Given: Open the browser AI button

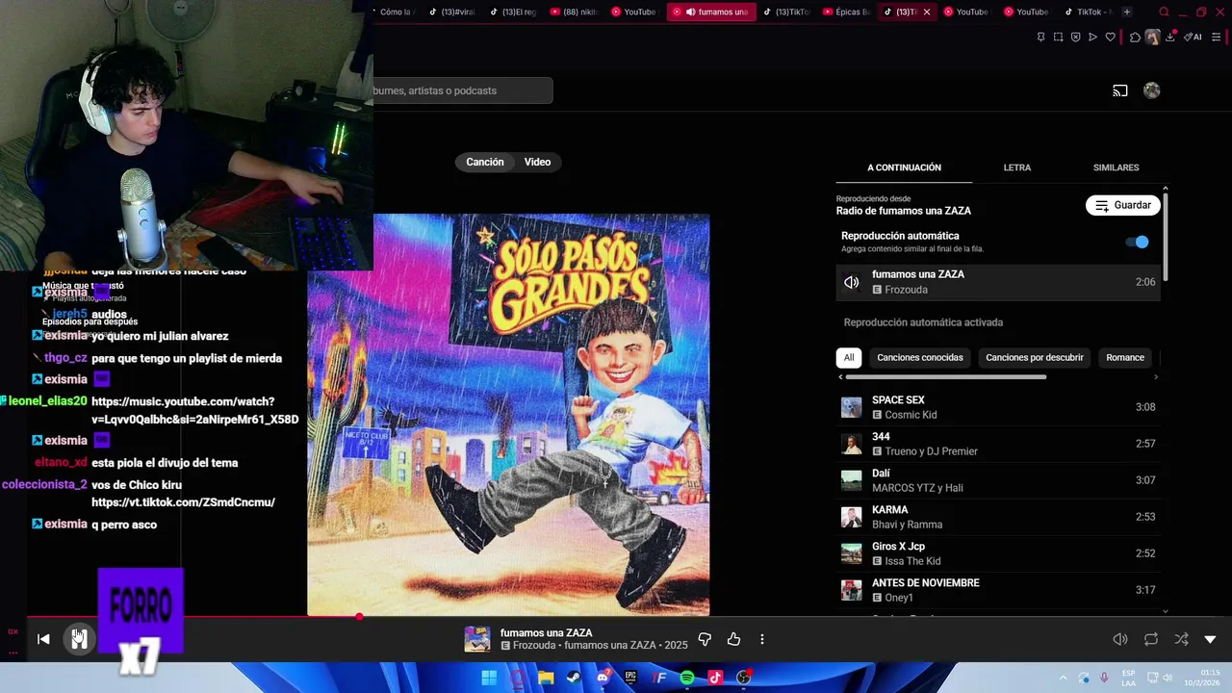Looking at the screenshot, I should click(x=1193, y=37).
